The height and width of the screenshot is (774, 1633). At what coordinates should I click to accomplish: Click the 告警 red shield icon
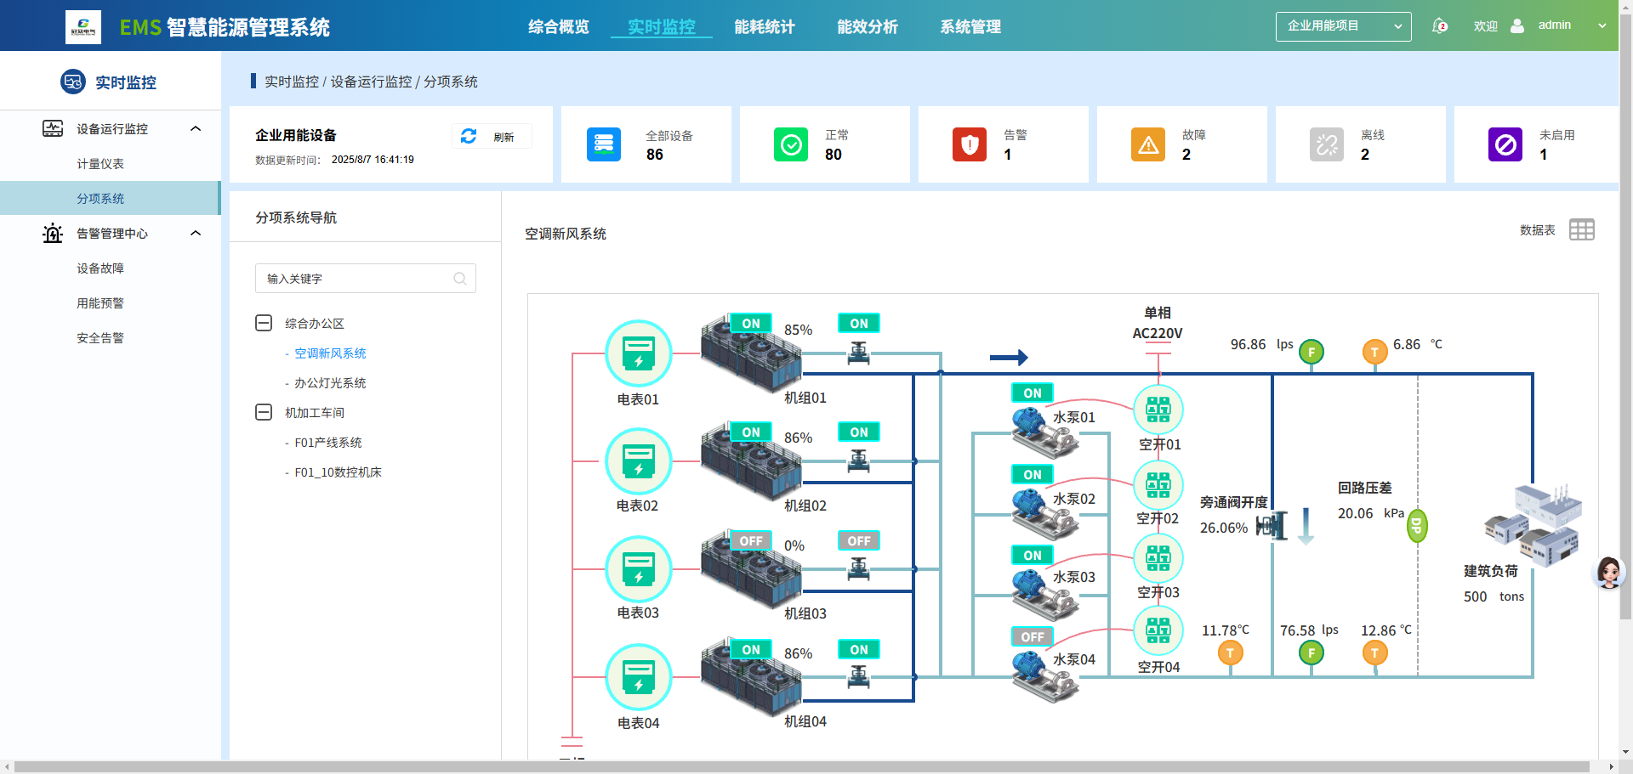[969, 144]
